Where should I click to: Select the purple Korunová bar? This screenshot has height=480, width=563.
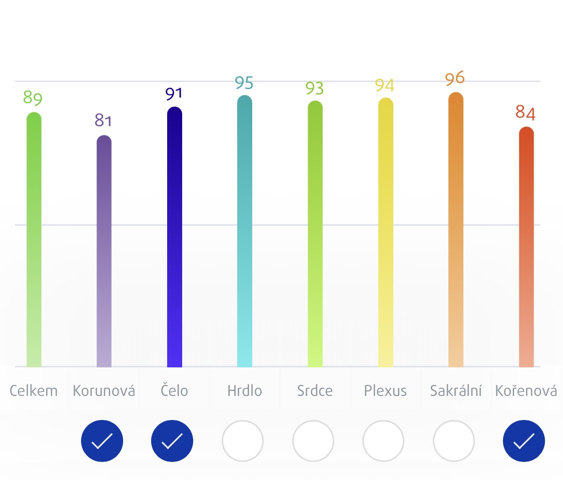pos(104,251)
